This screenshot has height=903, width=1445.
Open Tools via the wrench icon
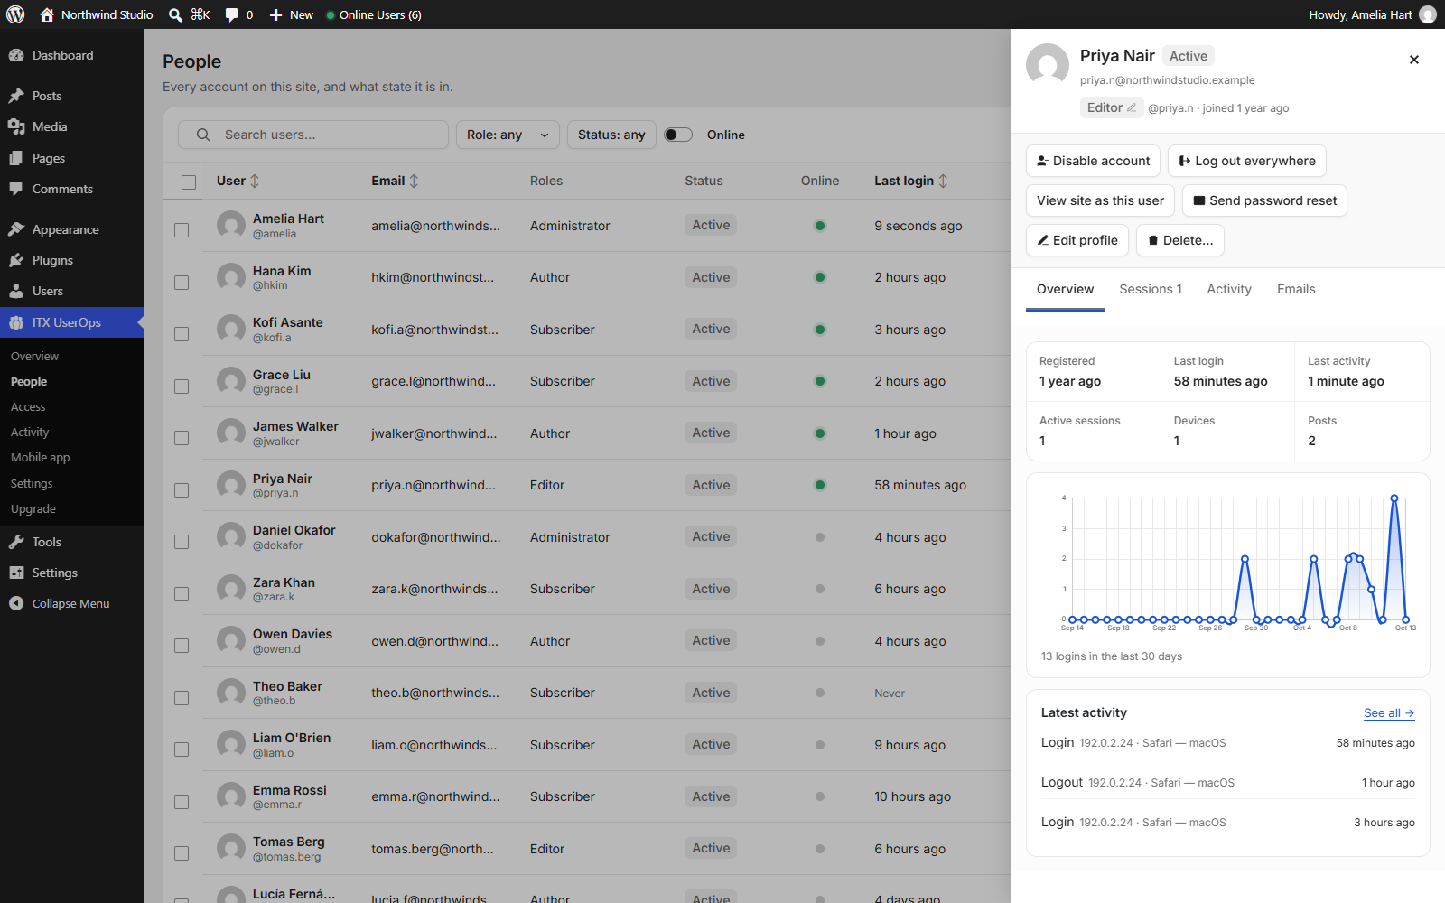(x=16, y=542)
